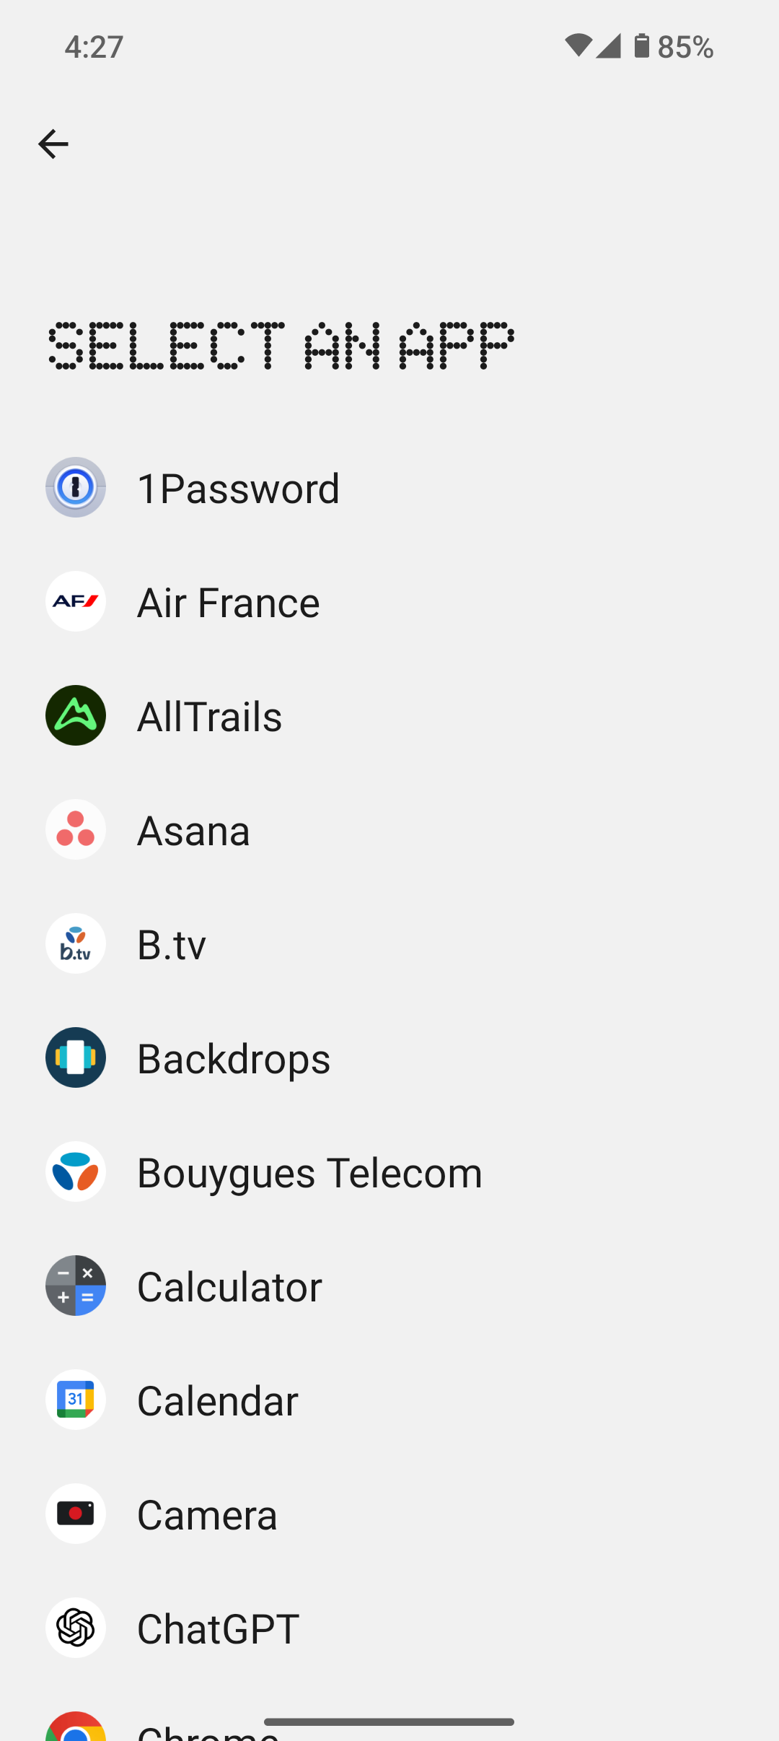Select 1Password from the app list
Image resolution: width=779 pixels, height=1741 pixels.
point(238,489)
